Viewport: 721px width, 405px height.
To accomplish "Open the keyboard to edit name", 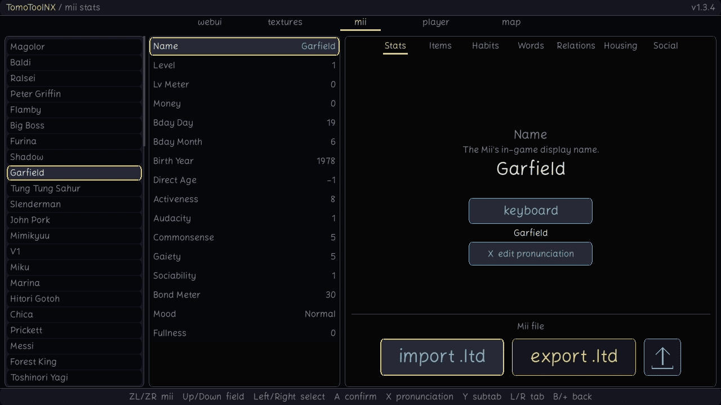I will click(531, 211).
